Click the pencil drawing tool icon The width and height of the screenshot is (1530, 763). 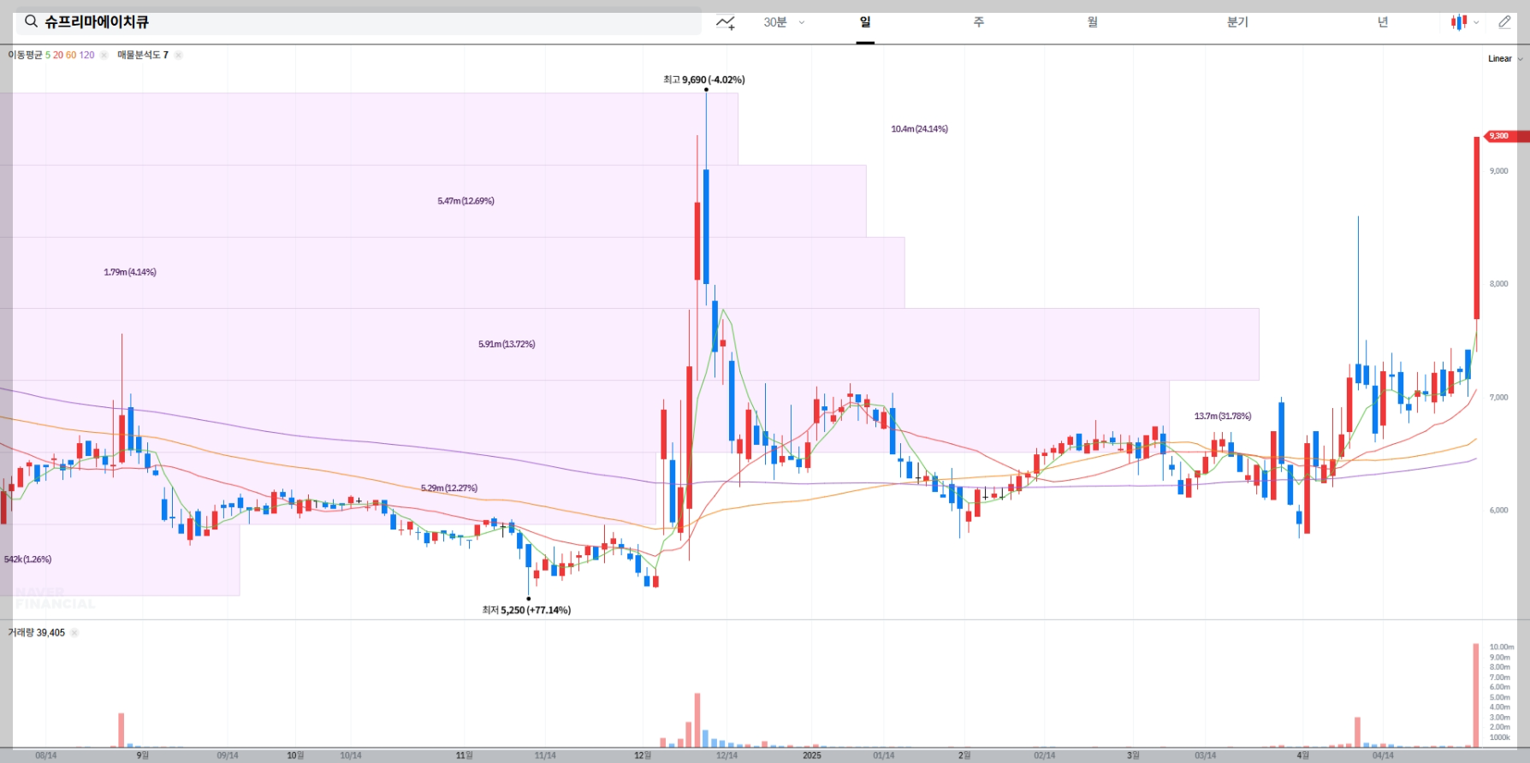pyautogui.click(x=1505, y=22)
